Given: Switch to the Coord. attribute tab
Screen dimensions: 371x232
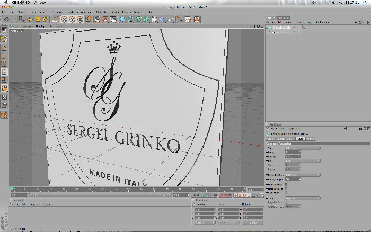Looking at the screenshot, I should [280, 139].
